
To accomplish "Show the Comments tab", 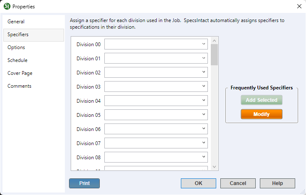I will click(20, 86).
